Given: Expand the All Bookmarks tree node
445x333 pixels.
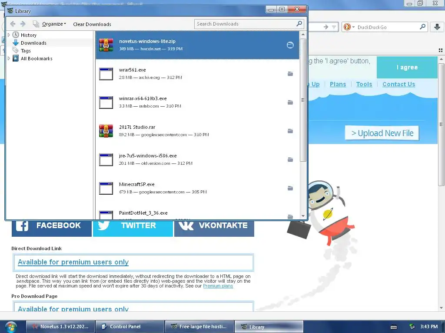Looking at the screenshot, I should pyautogui.click(x=9, y=59).
